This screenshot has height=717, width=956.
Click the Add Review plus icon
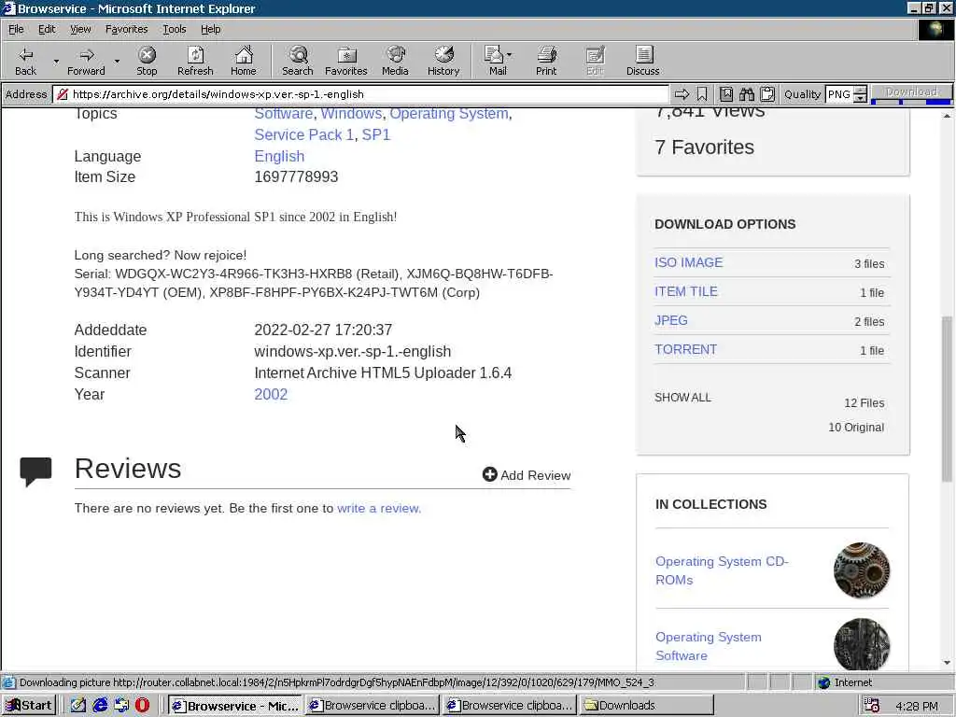tap(489, 474)
